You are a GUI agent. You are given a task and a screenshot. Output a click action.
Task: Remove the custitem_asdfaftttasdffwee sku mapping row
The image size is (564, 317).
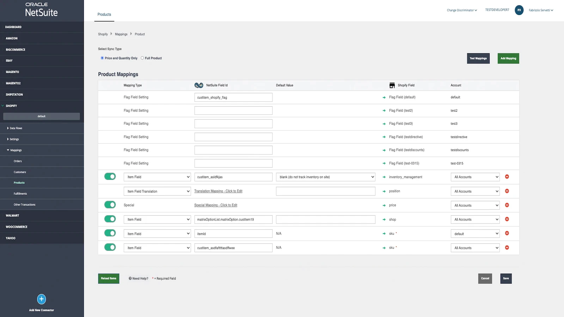click(x=507, y=248)
